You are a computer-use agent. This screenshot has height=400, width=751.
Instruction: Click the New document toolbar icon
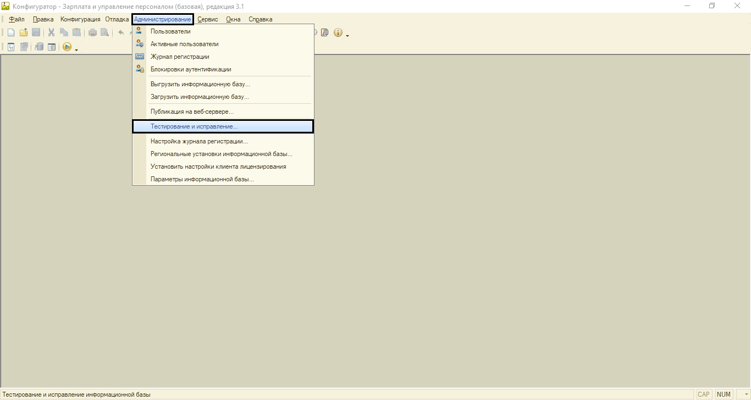point(11,32)
